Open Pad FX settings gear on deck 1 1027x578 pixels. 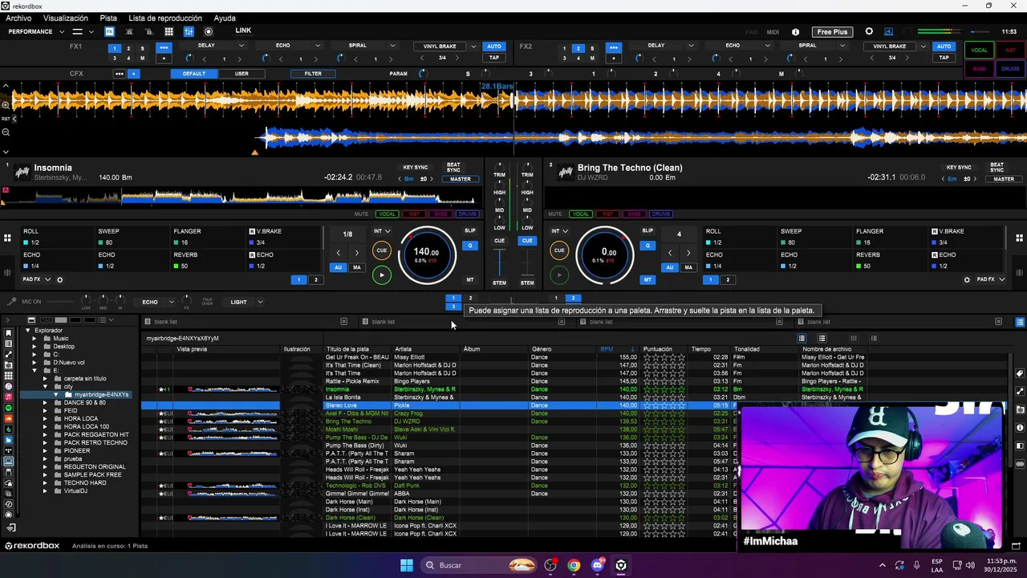59,279
